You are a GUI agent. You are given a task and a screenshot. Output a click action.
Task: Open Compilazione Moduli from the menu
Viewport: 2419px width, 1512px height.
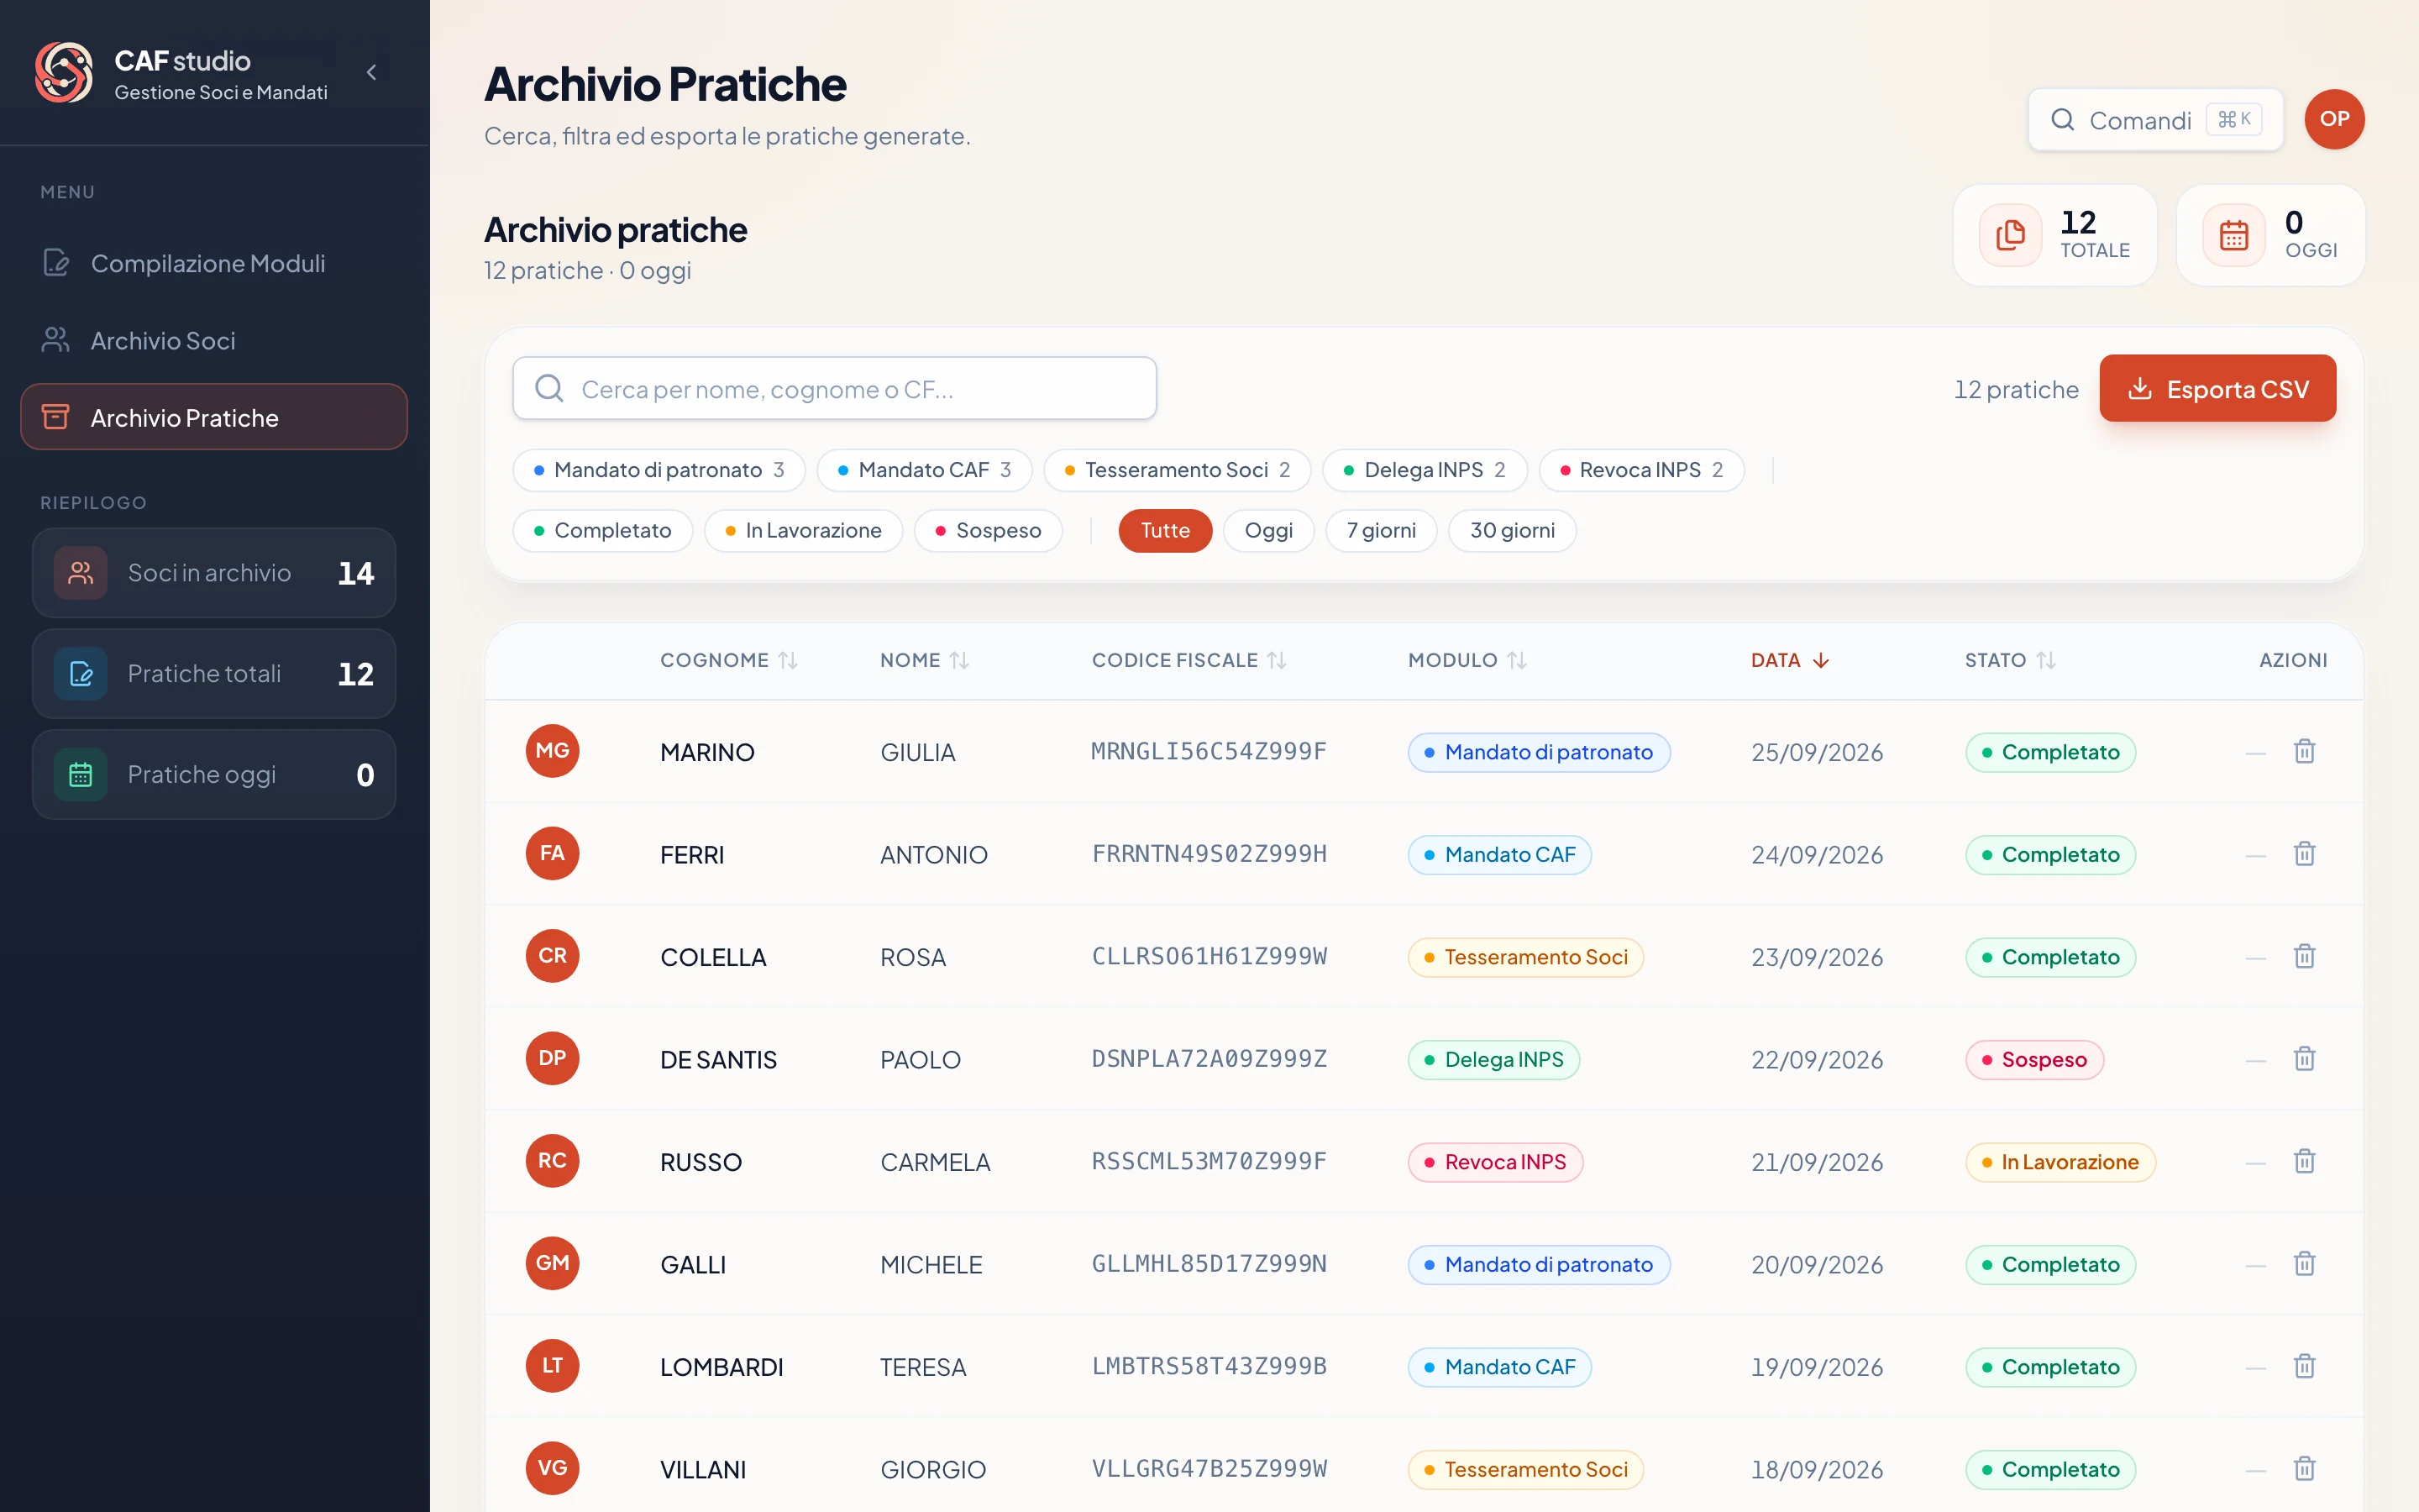(214, 263)
